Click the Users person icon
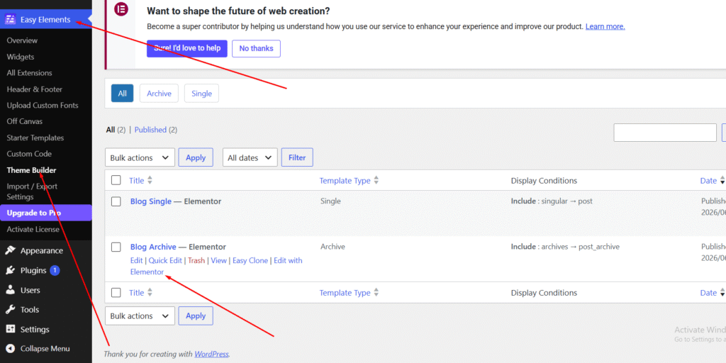 coord(10,290)
